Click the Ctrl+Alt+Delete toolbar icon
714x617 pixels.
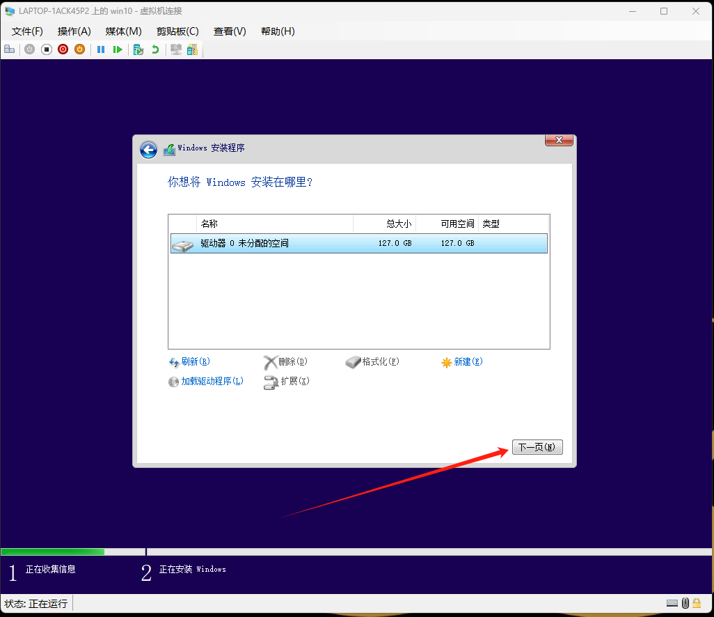[10, 49]
